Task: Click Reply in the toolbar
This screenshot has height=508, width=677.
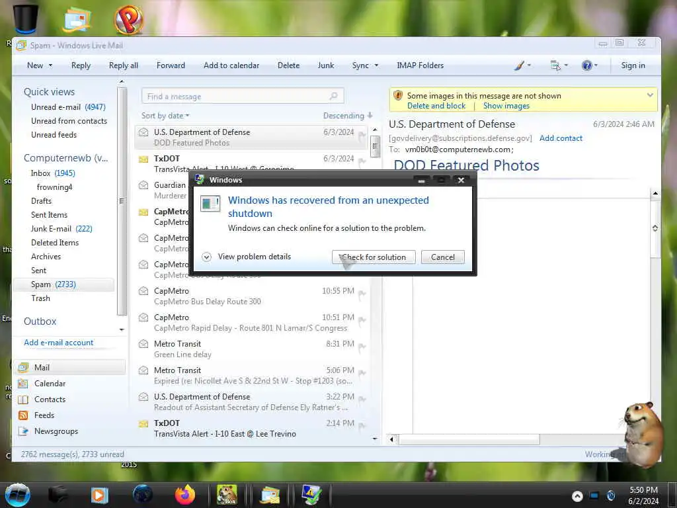Action: click(x=81, y=65)
